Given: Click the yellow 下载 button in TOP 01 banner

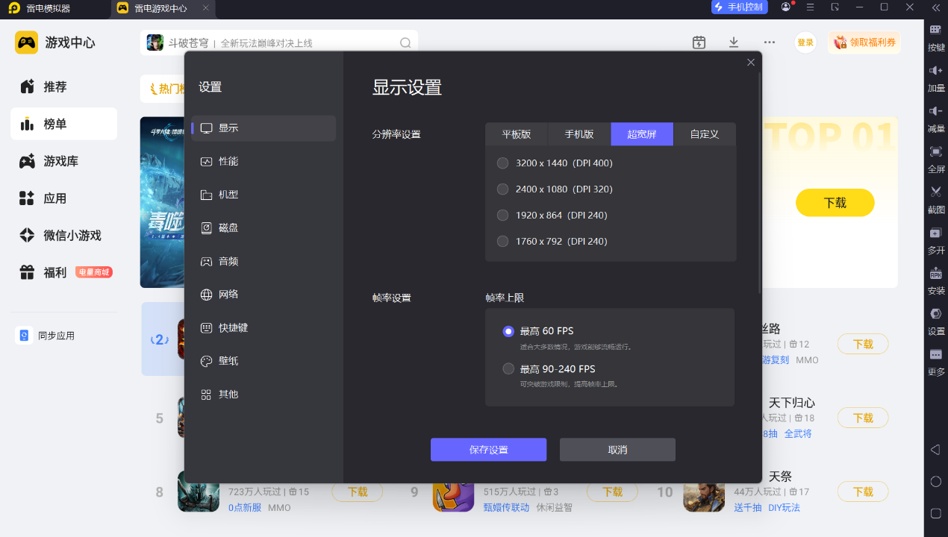Looking at the screenshot, I should 835,203.
